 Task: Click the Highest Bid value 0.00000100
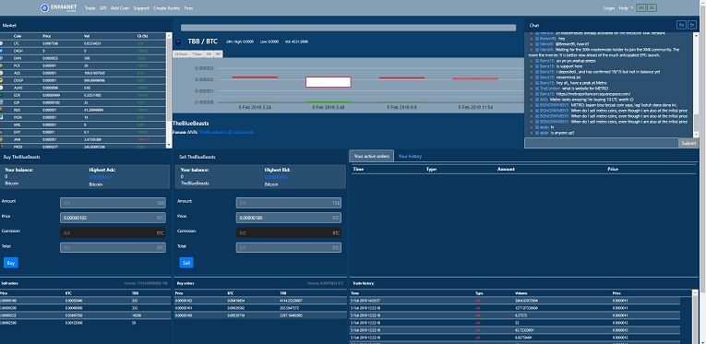point(276,177)
